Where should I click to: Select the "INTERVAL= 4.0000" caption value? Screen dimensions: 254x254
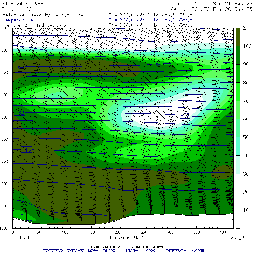click(185, 251)
